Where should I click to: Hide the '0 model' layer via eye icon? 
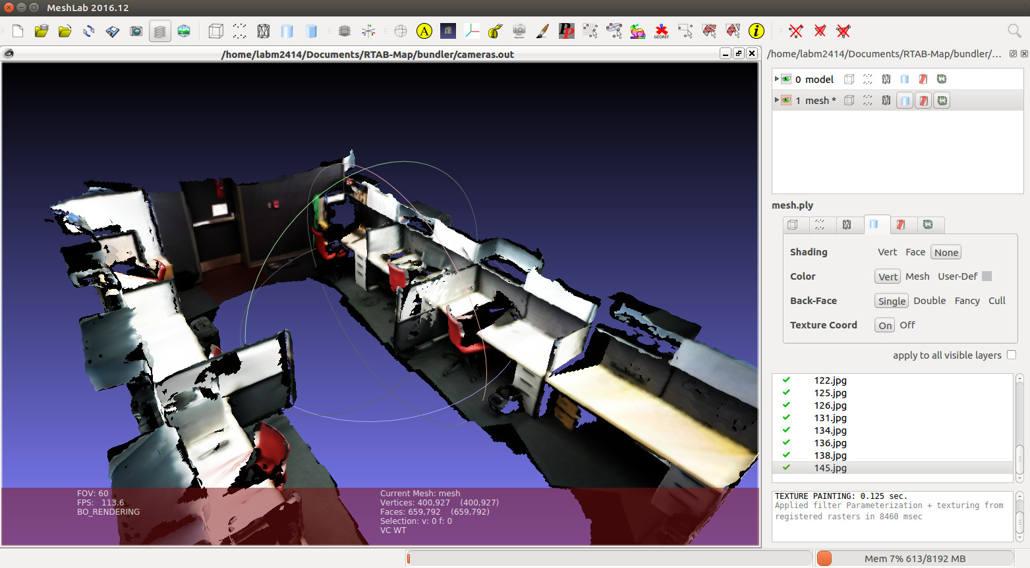click(x=786, y=79)
